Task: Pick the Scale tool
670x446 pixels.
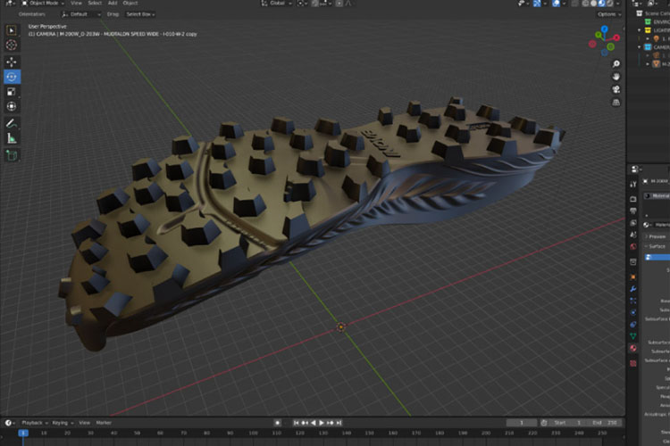Action: (x=12, y=92)
